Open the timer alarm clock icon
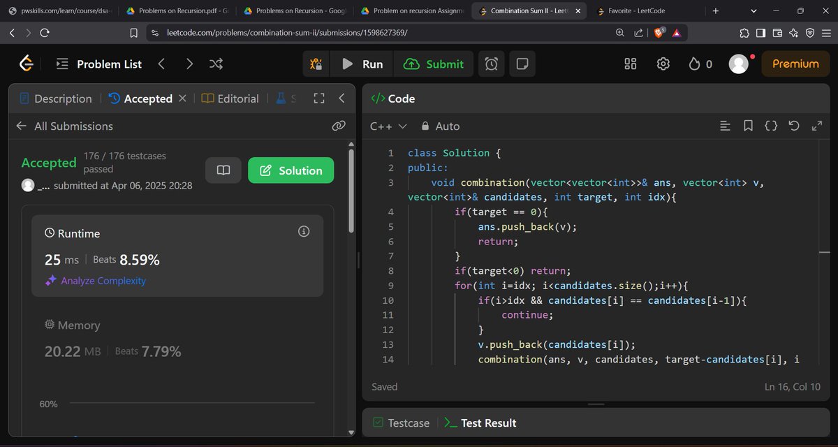This screenshot has height=447, width=838. coord(492,64)
